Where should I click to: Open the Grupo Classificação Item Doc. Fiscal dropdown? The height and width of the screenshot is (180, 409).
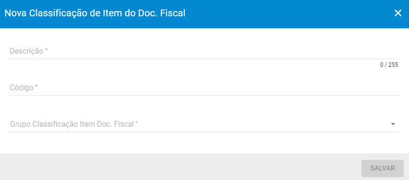tap(204, 124)
